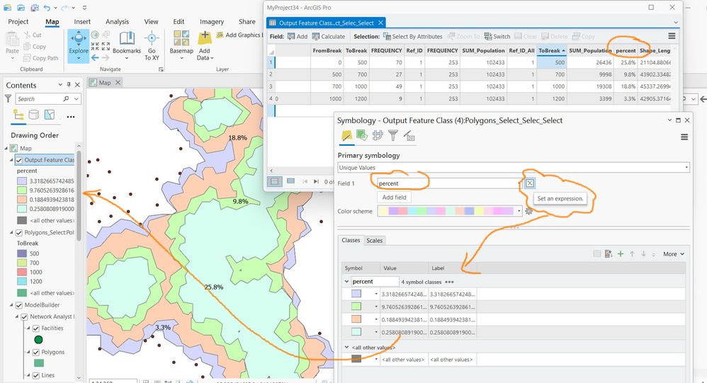Click Switch selection in the table toolbar
707x383 pixels.
tap(497, 37)
